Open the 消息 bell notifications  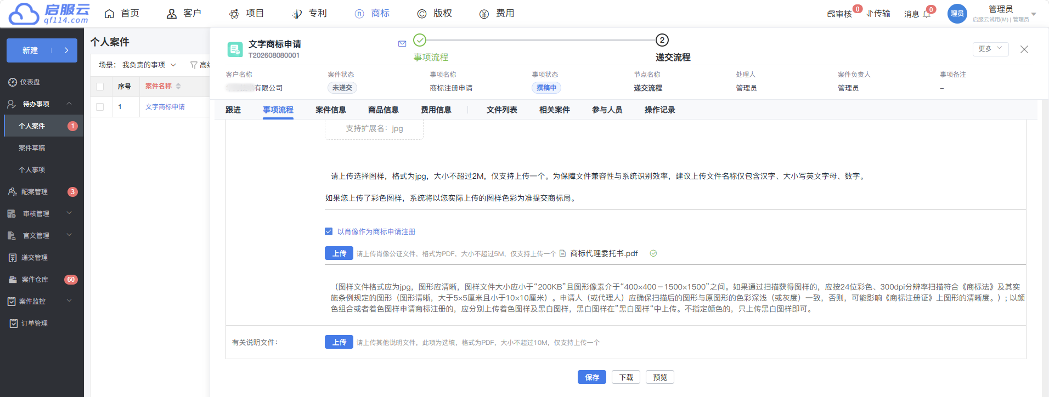point(927,14)
